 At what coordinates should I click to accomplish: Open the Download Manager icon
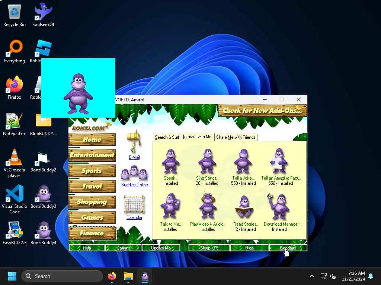(x=279, y=206)
